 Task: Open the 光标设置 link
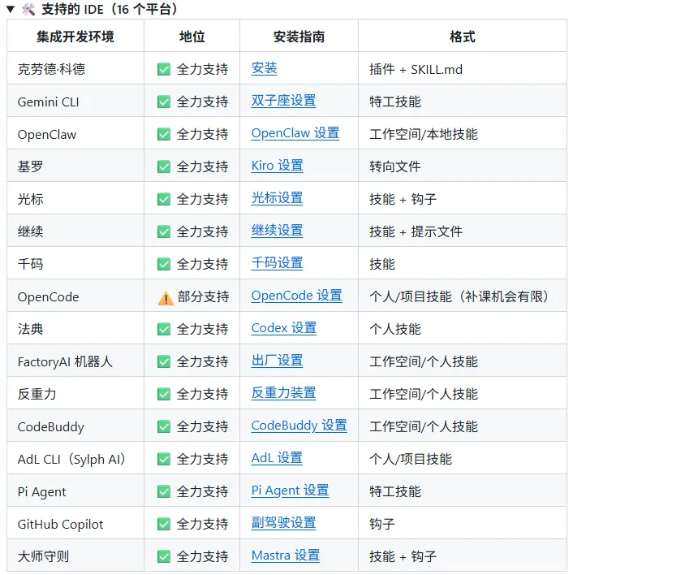pyautogui.click(x=277, y=198)
